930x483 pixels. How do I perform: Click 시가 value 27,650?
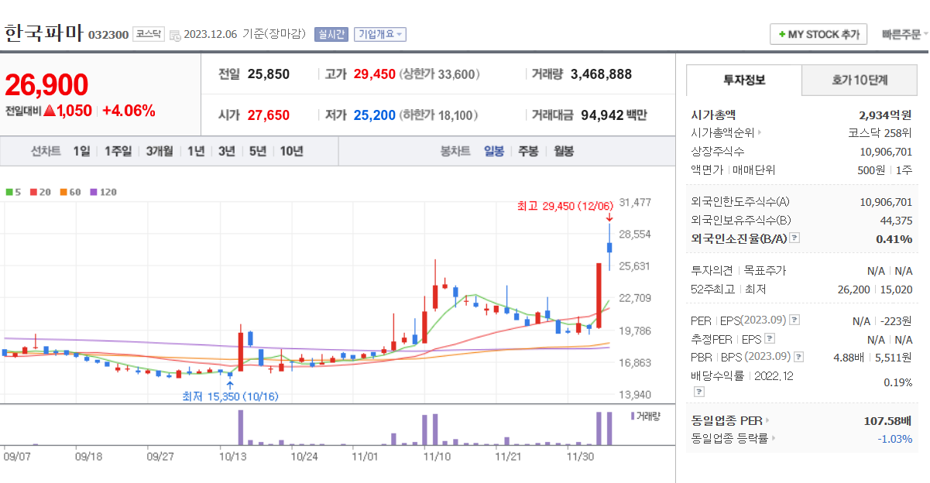click(269, 115)
